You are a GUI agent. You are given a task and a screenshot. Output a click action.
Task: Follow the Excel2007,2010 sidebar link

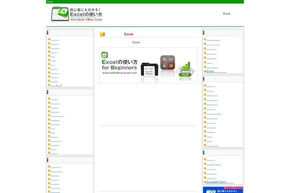point(220,182)
